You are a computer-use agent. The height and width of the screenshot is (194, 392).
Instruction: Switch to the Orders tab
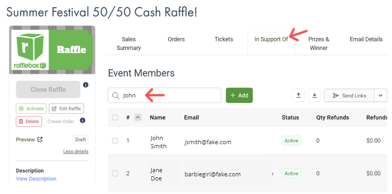click(x=176, y=39)
